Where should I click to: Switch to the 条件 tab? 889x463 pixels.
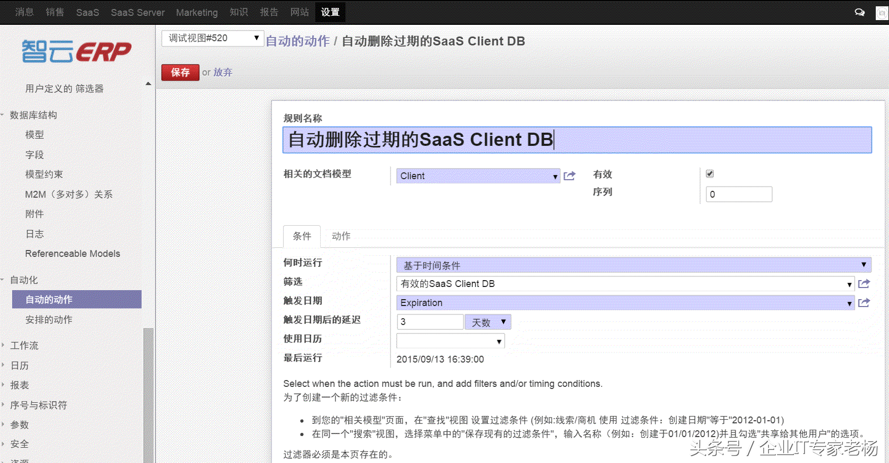tap(302, 236)
